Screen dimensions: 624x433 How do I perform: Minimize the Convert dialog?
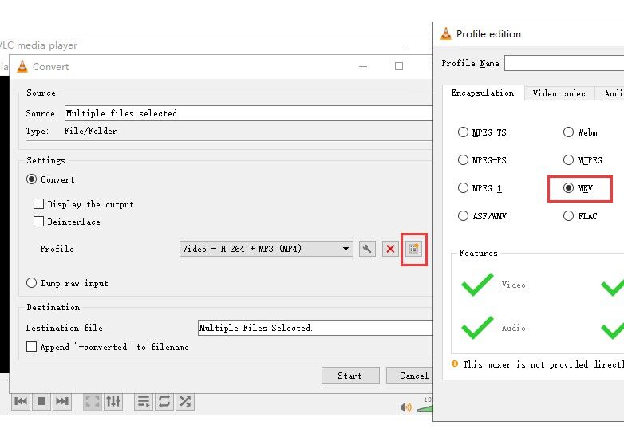(363, 66)
